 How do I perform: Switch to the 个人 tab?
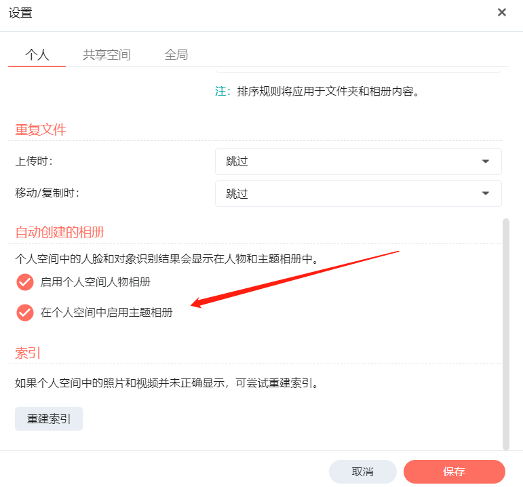[x=37, y=54]
